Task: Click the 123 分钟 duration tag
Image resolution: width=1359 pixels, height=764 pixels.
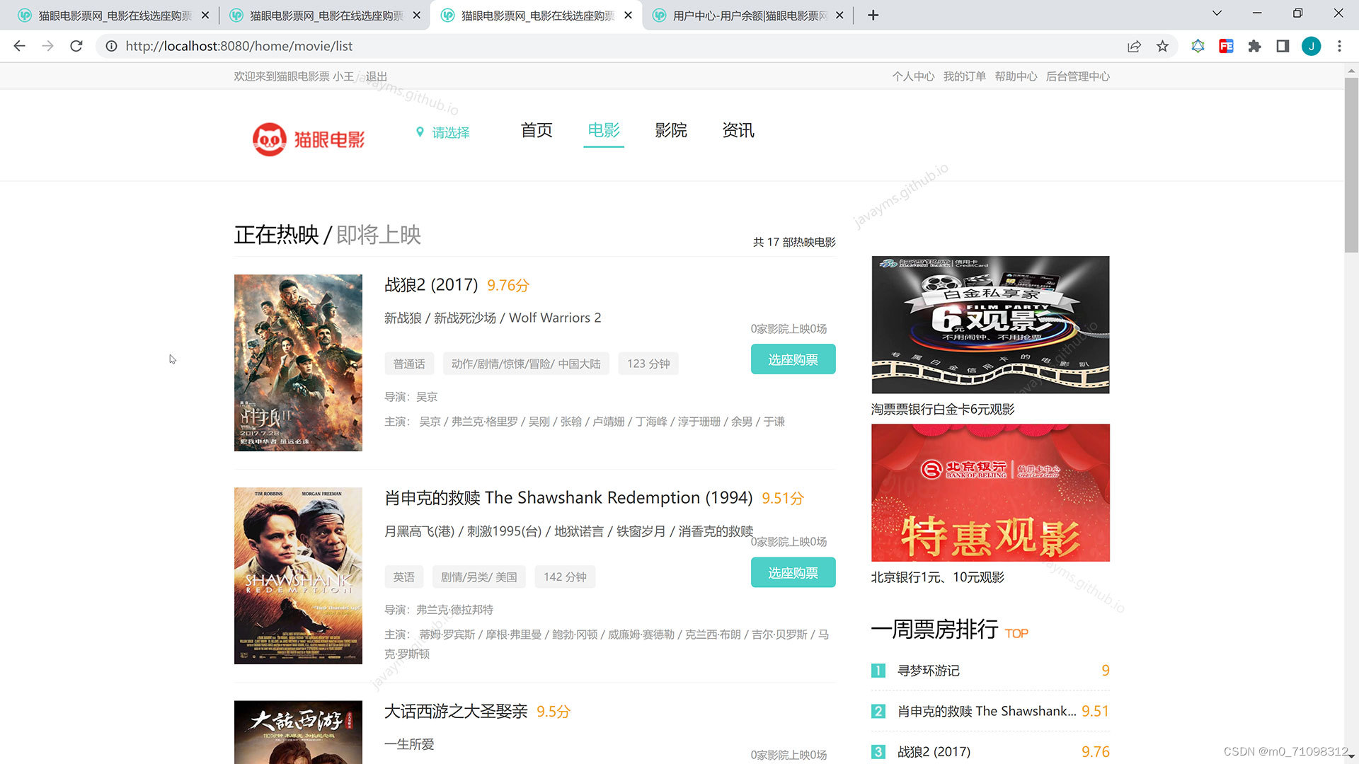Action: click(x=648, y=364)
